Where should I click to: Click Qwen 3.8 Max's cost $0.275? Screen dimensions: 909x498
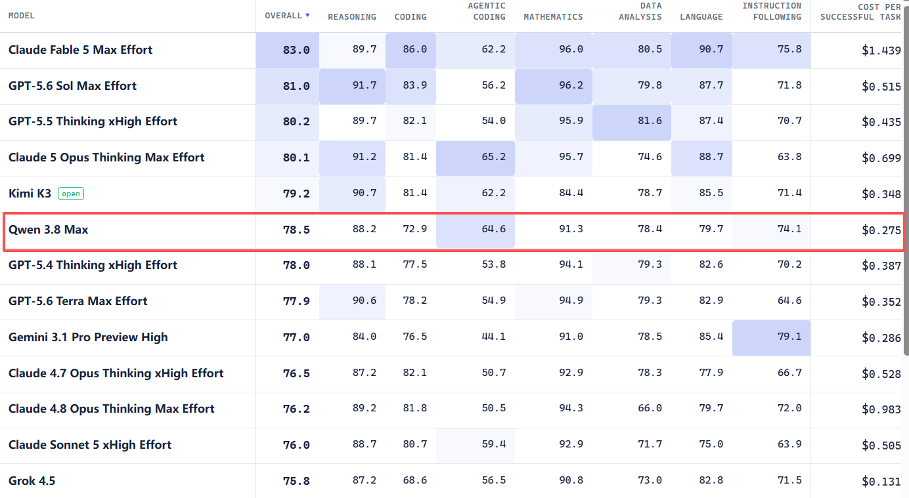pyautogui.click(x=881, y=230)
